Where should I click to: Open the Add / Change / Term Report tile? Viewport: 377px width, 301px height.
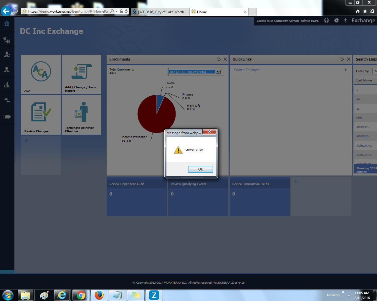pyautogui.click(x=82, y=74)
